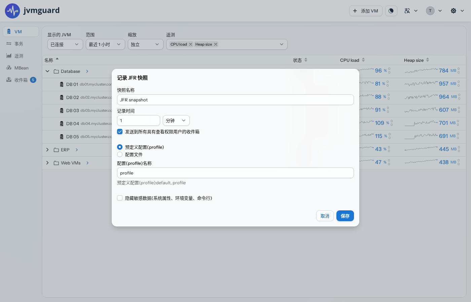This screenshot has width=471, height=302.
Task: Collapse the Database tree group
Action: pos(47,71)
